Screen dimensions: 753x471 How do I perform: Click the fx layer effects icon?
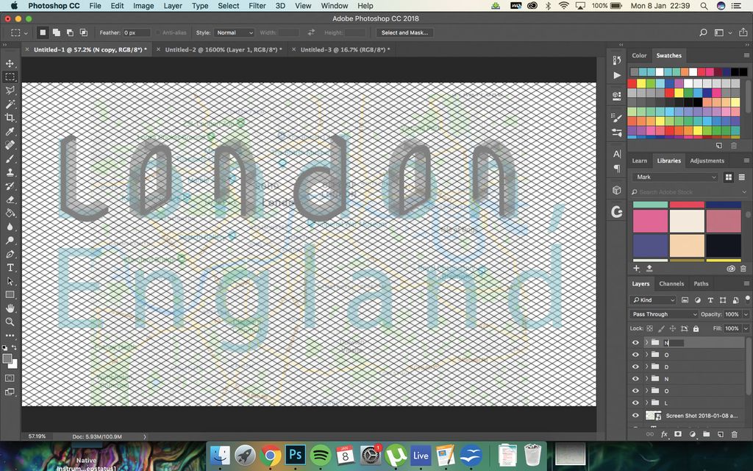(664, 434)
